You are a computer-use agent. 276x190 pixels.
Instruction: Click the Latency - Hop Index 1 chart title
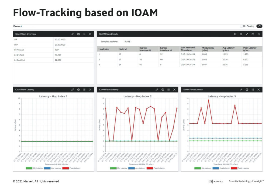(53, 96)
